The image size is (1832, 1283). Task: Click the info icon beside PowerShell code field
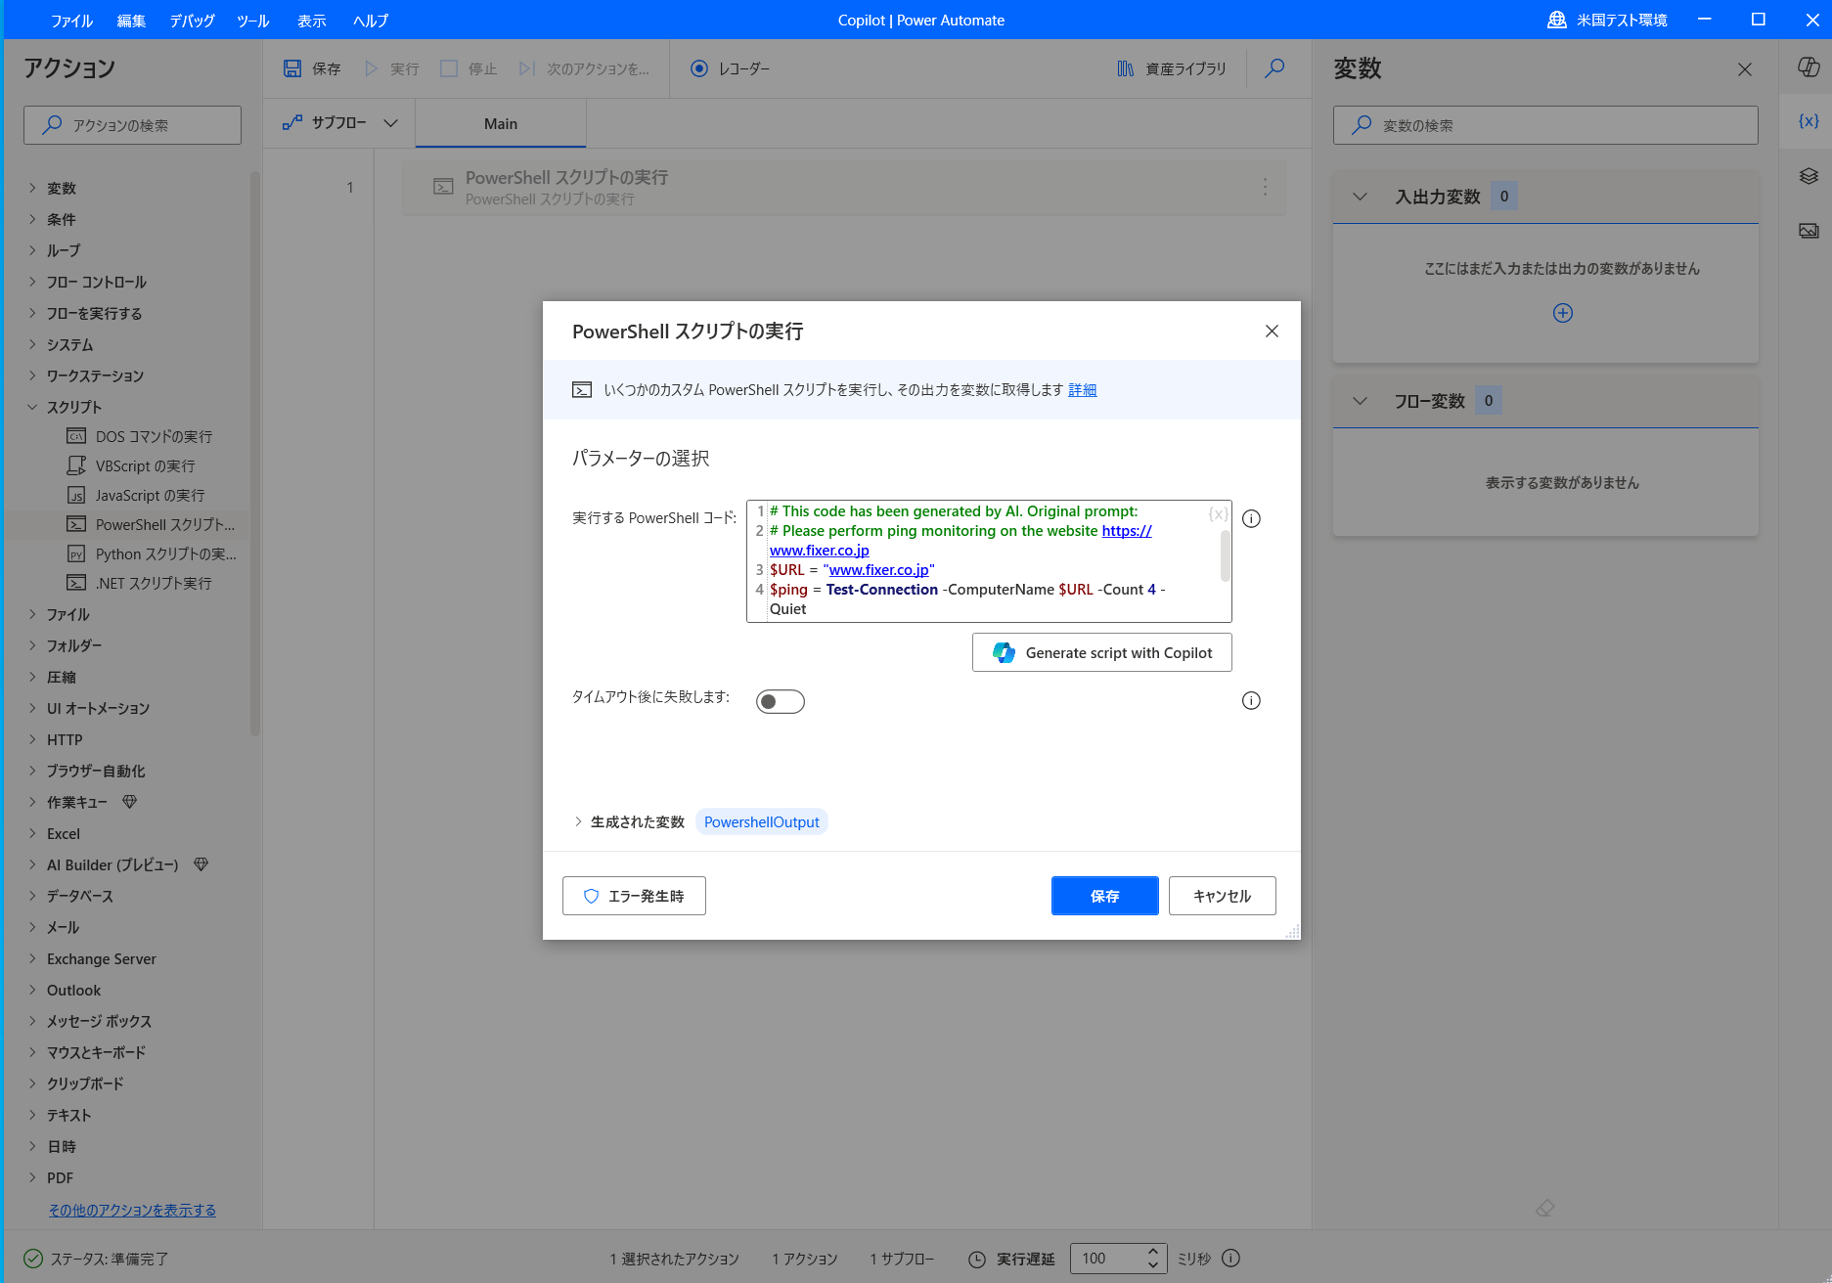1251,518
